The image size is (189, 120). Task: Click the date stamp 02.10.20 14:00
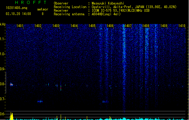coord(18,14)
